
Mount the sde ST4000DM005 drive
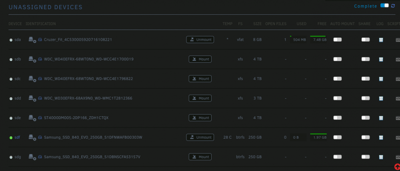pyautogui.click(x=200, y=118)
